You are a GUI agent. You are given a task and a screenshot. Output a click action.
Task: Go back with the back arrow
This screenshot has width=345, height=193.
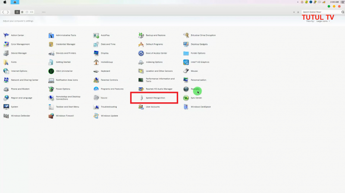(x=3, y=12)
